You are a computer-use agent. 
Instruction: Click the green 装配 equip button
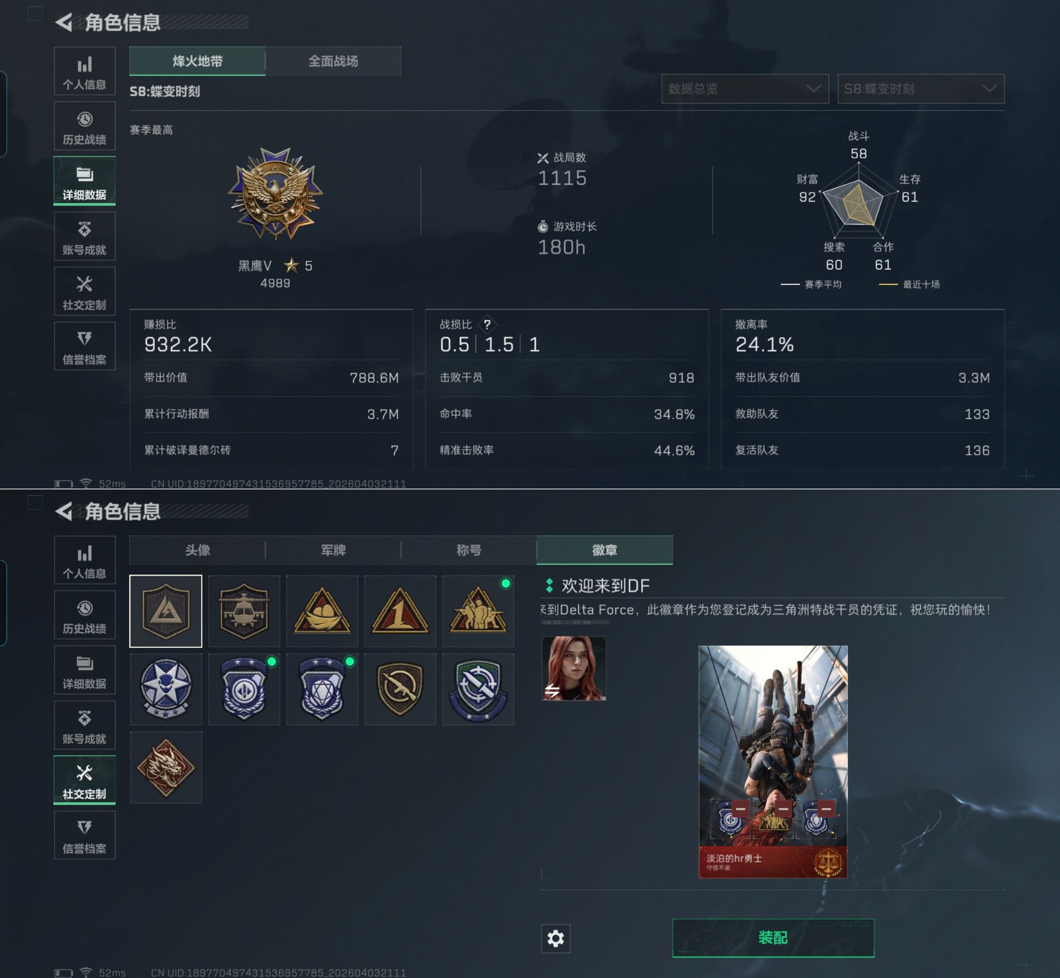tap(773, 938)
